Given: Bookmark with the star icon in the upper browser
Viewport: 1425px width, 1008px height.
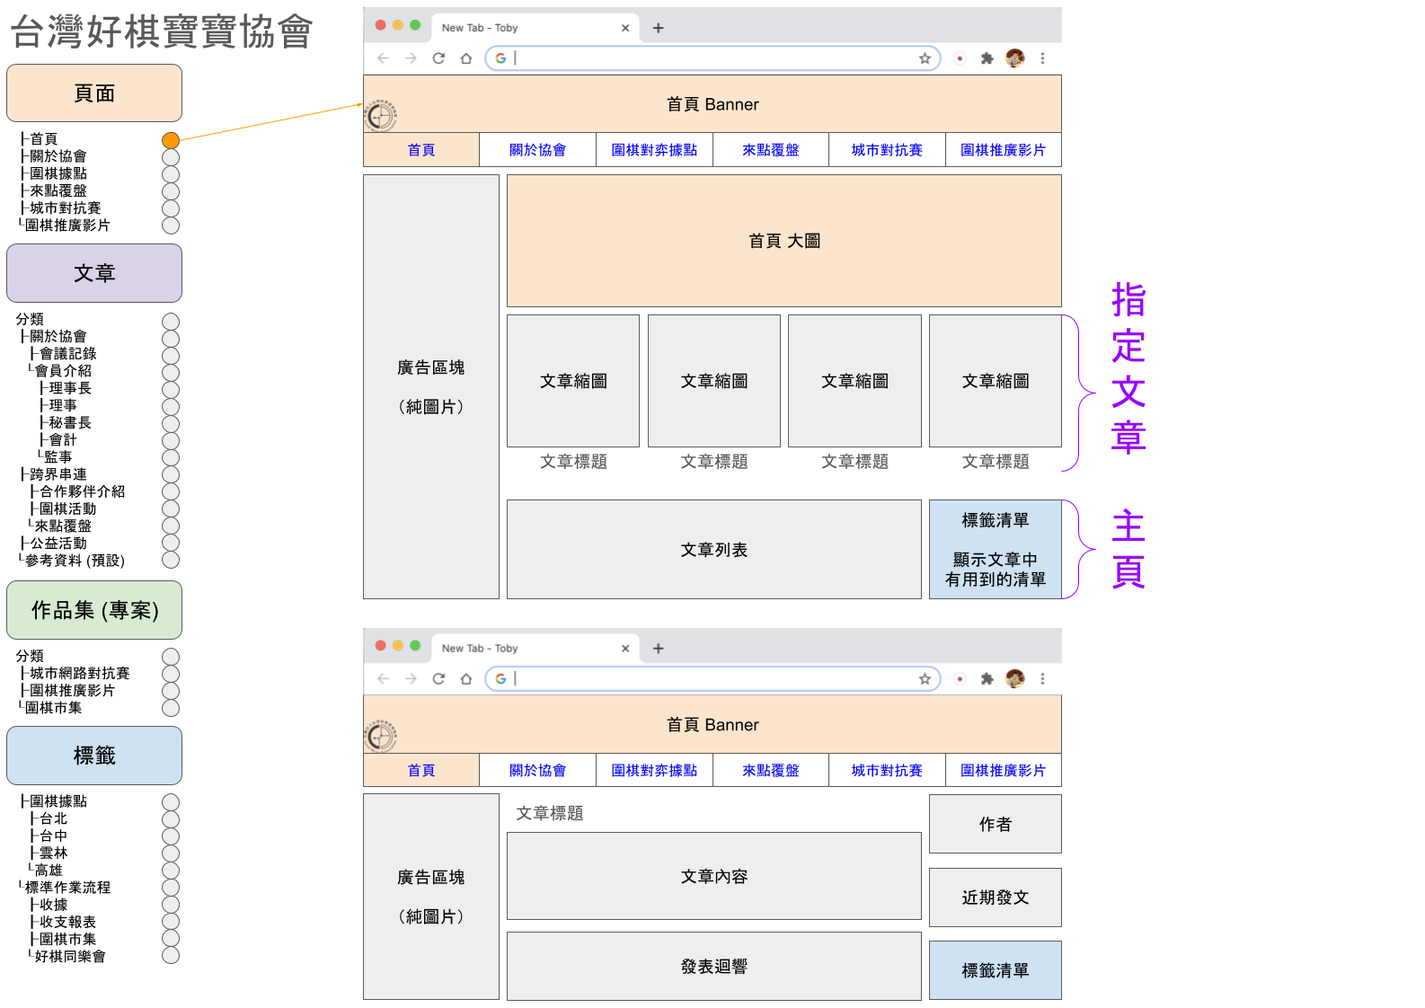Looking at the screenshot, I should coord(925,58).
